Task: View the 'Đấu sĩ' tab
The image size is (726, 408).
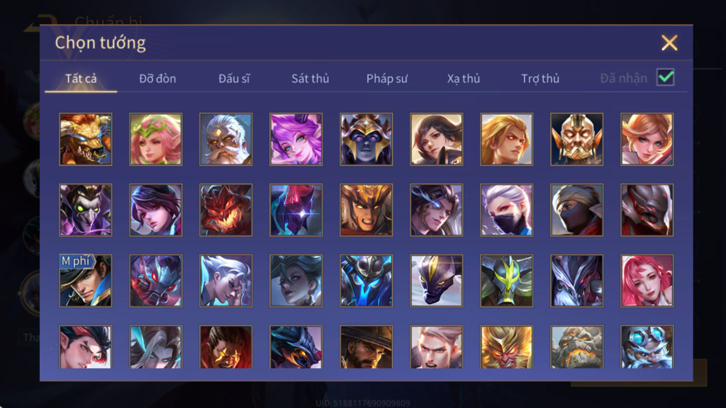Action: coord(234,78)
